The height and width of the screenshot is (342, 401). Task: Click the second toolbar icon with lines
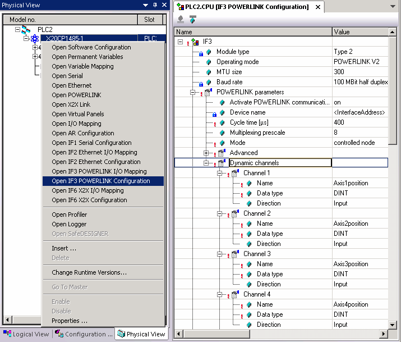(192, 19)
